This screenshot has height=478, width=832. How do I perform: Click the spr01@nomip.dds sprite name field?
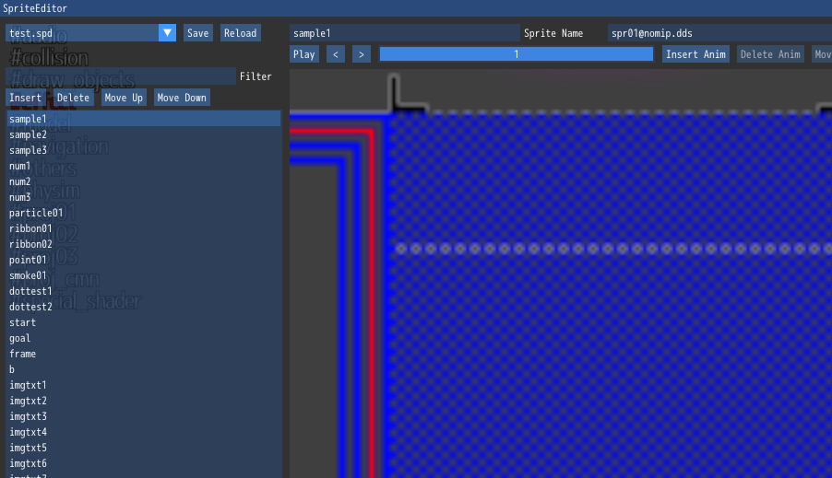click(719, 33)
